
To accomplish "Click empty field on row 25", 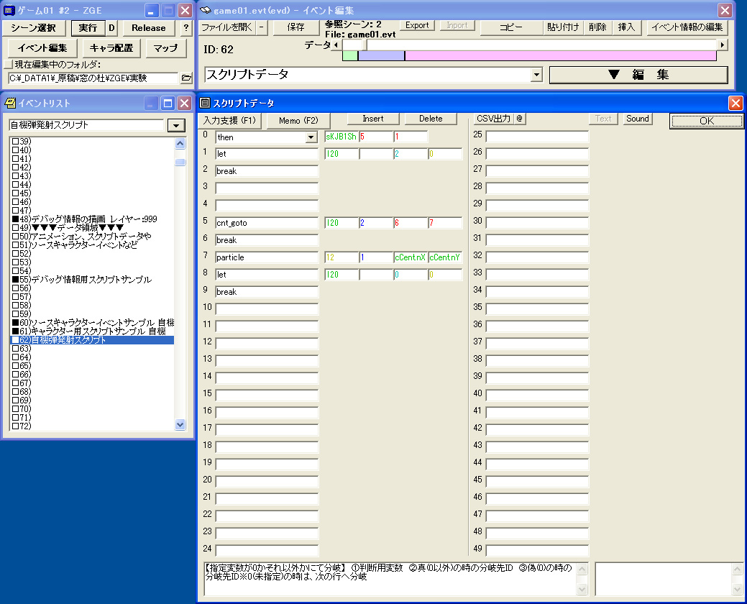I will pos(537,137).
